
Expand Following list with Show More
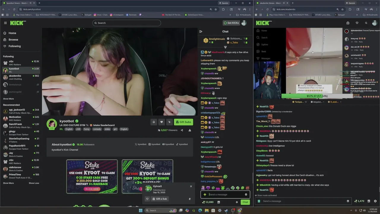(8, 99)
